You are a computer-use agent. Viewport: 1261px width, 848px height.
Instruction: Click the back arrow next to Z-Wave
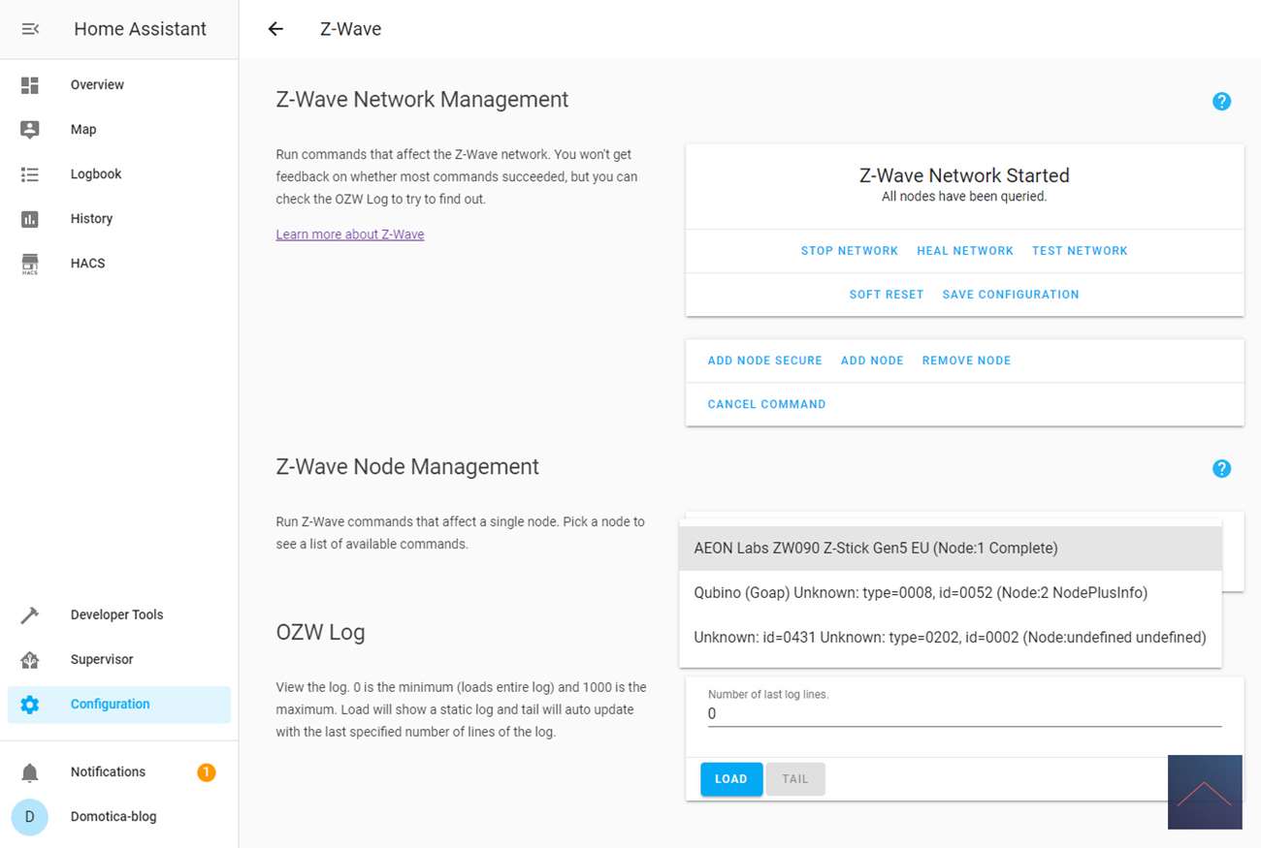tap(275, 29)
